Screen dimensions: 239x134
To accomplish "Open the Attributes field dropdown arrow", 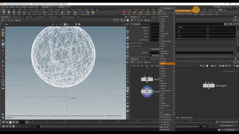I will [235, 52].
